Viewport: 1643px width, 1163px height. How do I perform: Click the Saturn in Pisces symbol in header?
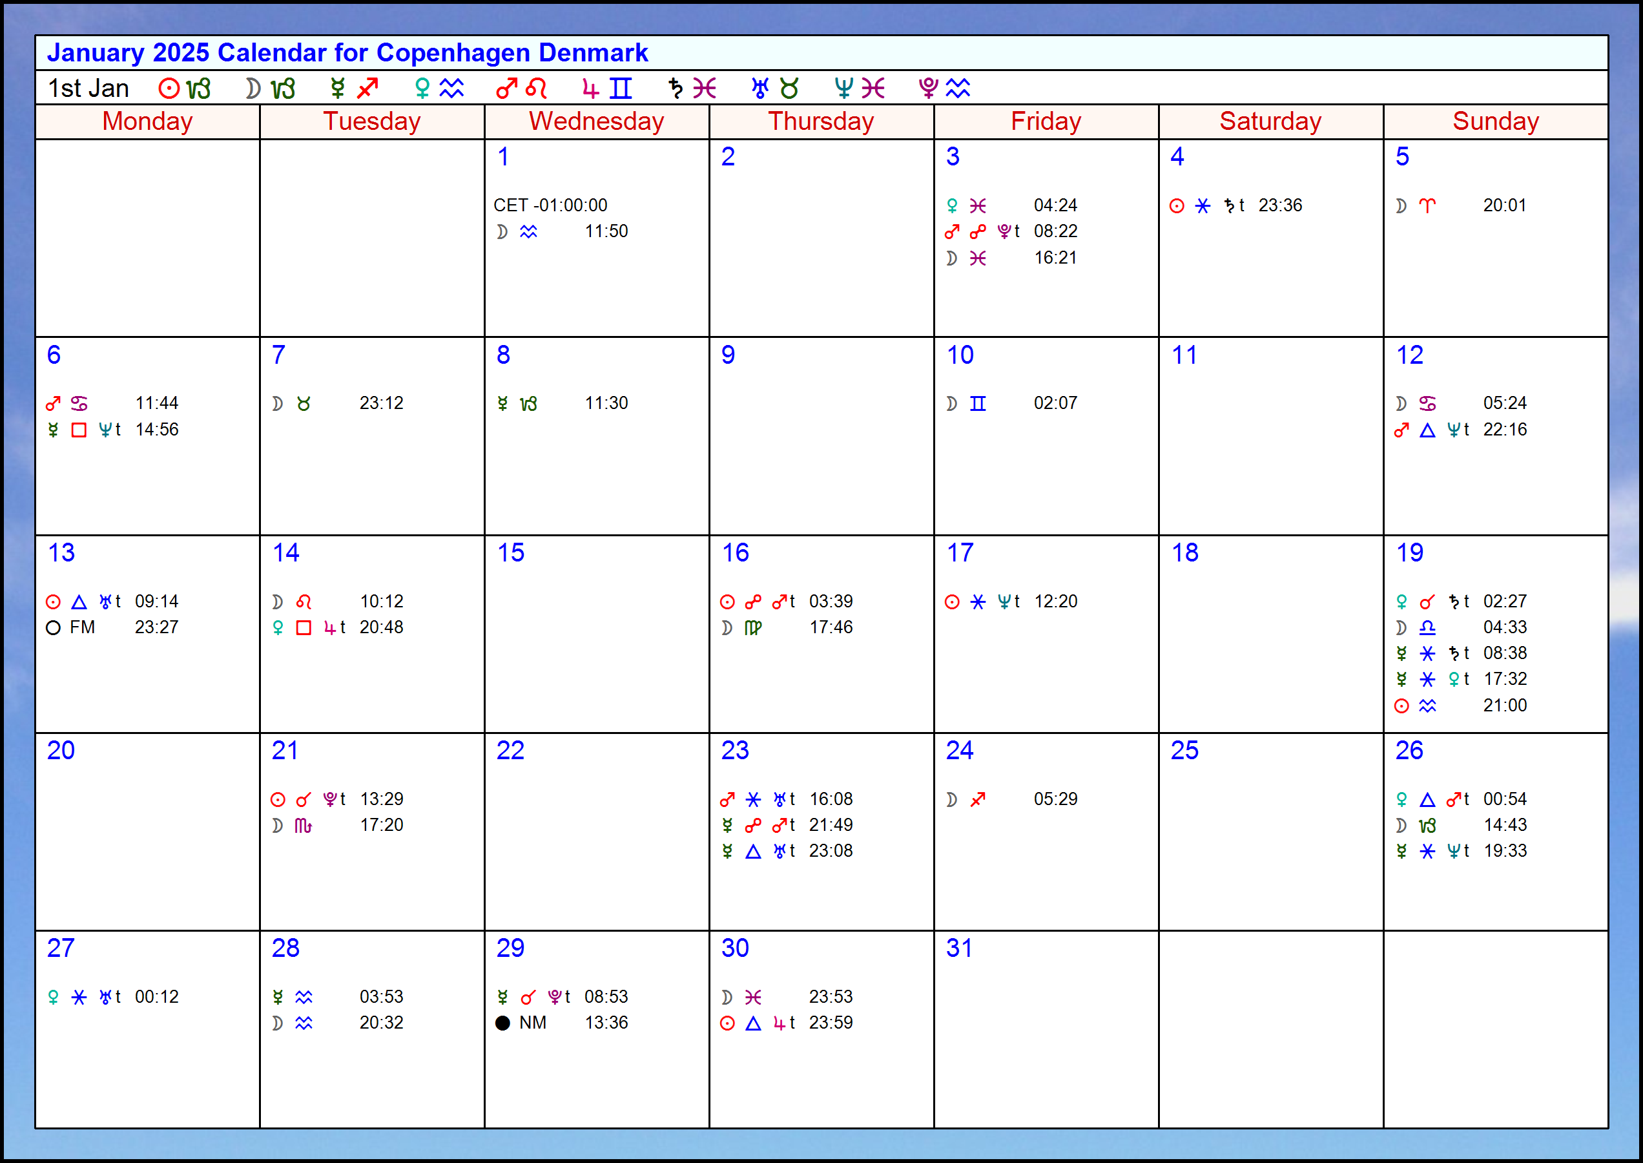pyautogui.click(x=692, y=88)
